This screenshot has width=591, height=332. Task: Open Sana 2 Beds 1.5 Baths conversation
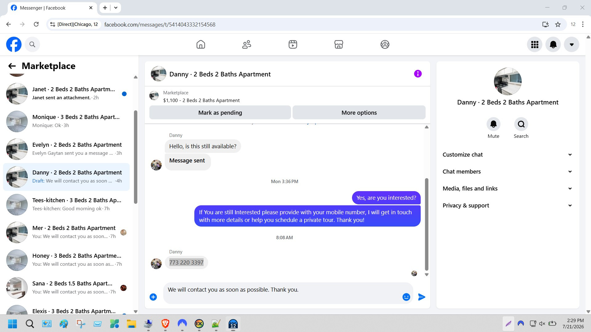click(66, 288)
